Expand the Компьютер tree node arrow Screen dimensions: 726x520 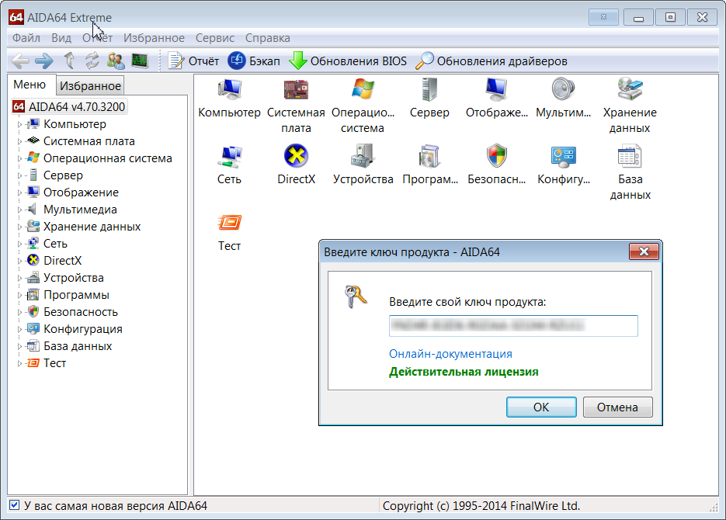coord(19,124)
